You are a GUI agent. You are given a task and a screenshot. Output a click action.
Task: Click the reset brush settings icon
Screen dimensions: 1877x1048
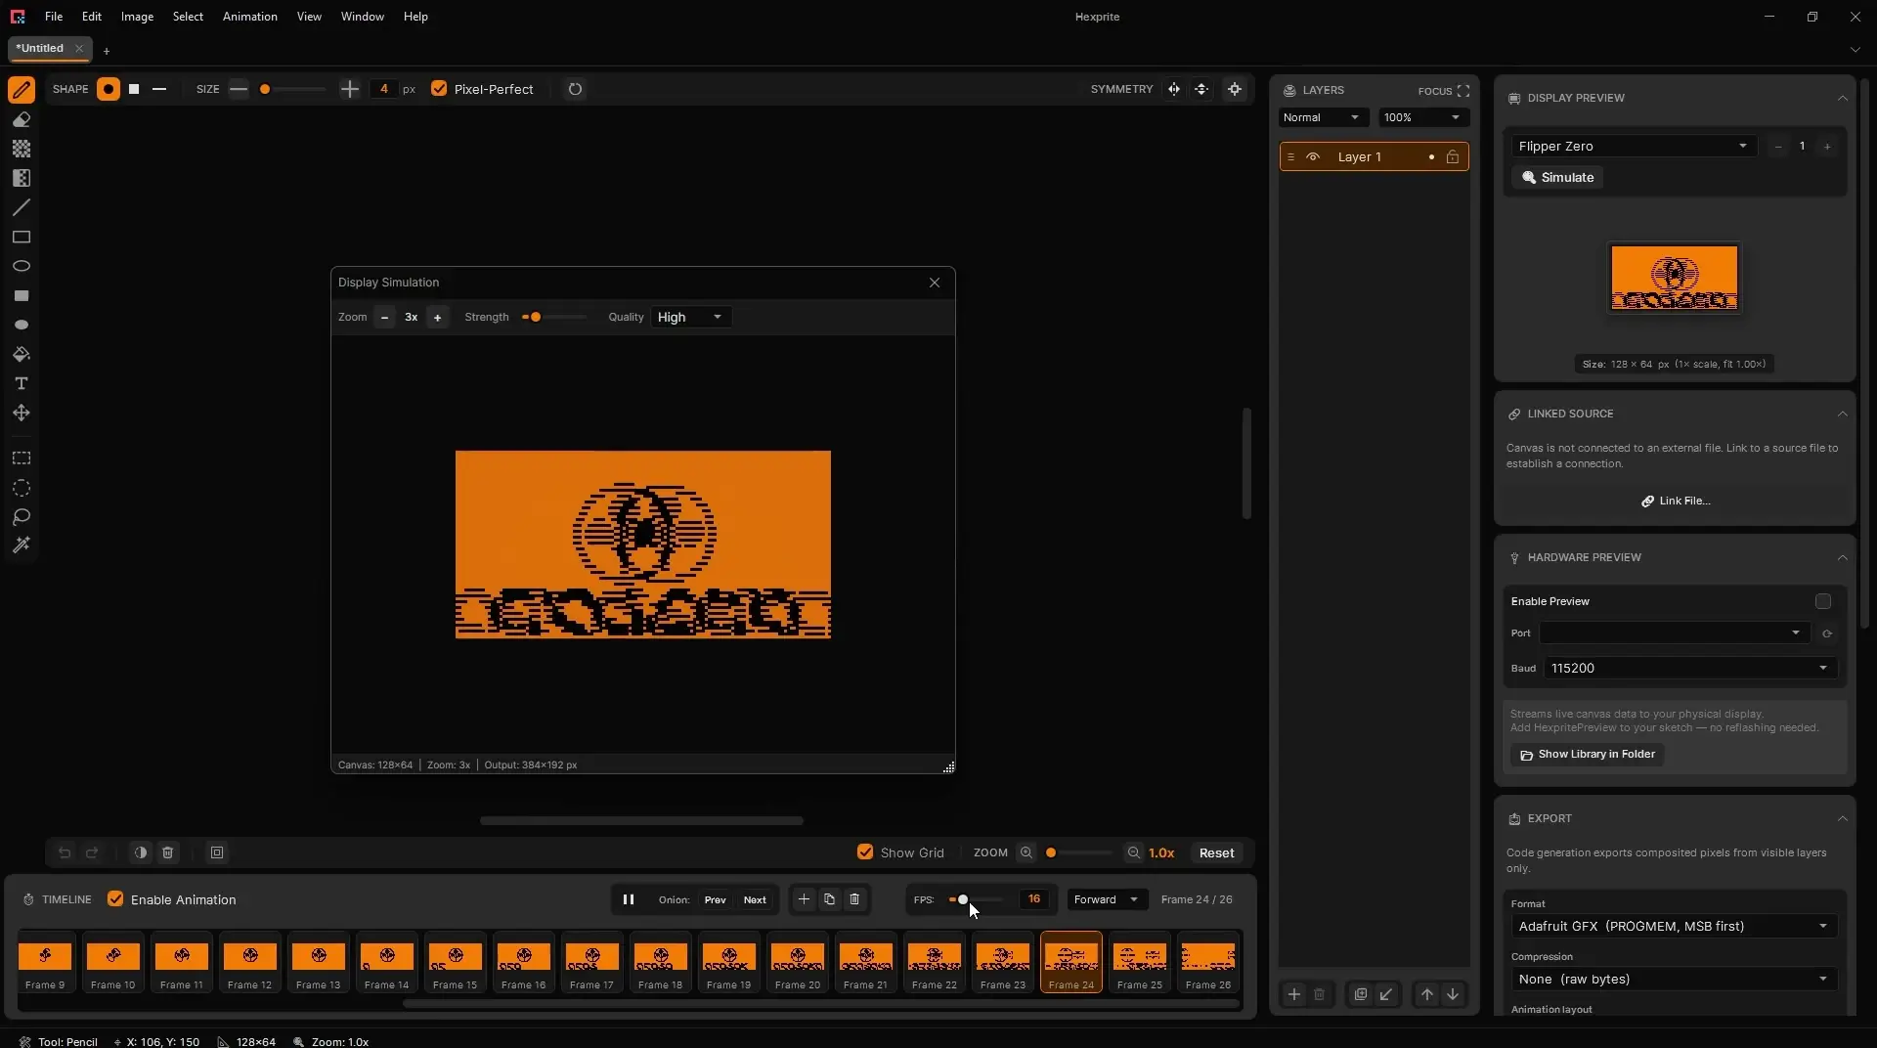[x=575, y=89]
